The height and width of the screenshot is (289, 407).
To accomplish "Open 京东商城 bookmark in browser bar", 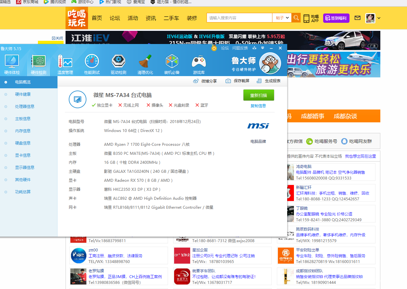I will pos(27,2).
